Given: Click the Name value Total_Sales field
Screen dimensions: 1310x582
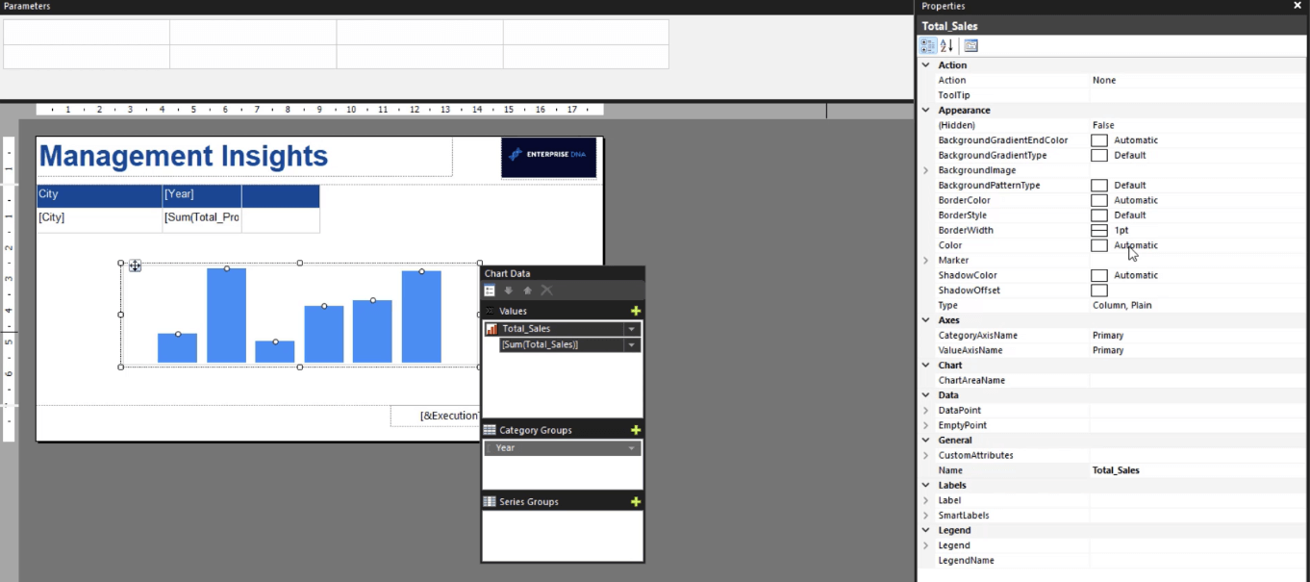Looking at the screenshot, I should coord(1198,470).
